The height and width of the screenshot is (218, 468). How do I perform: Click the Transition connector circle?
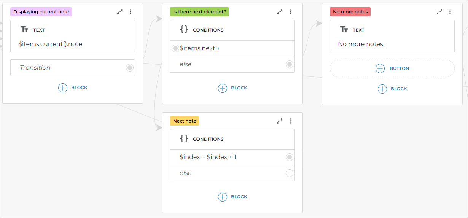tap(130, 68)
